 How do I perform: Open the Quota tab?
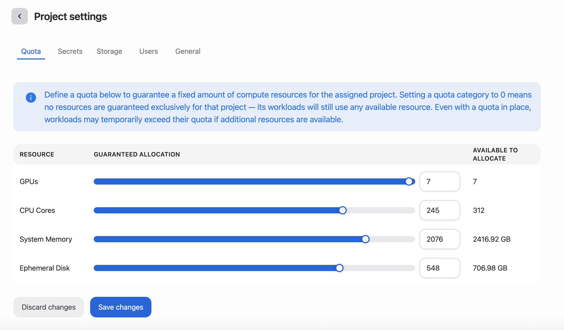pos(31,51)
